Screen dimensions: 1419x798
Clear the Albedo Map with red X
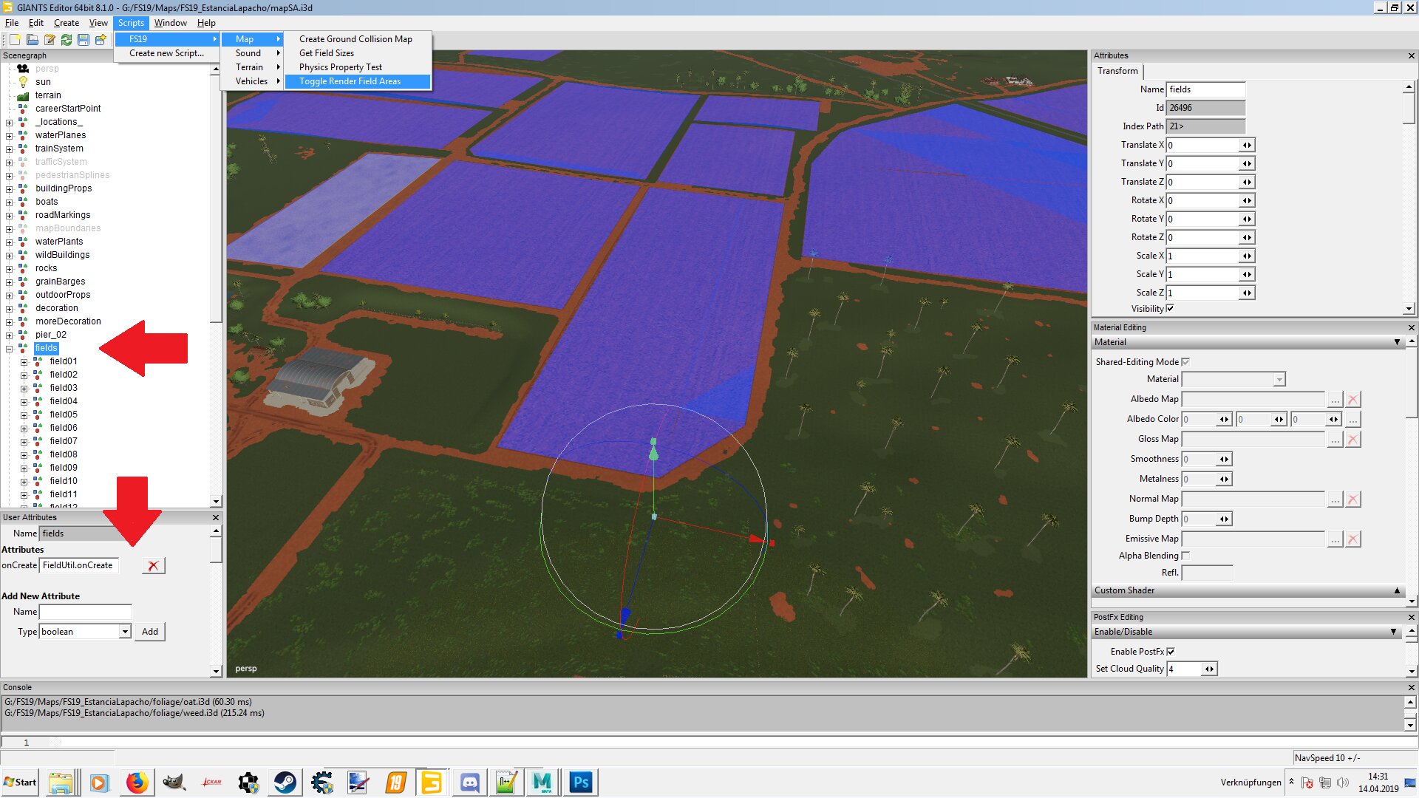pos(1352,400)
